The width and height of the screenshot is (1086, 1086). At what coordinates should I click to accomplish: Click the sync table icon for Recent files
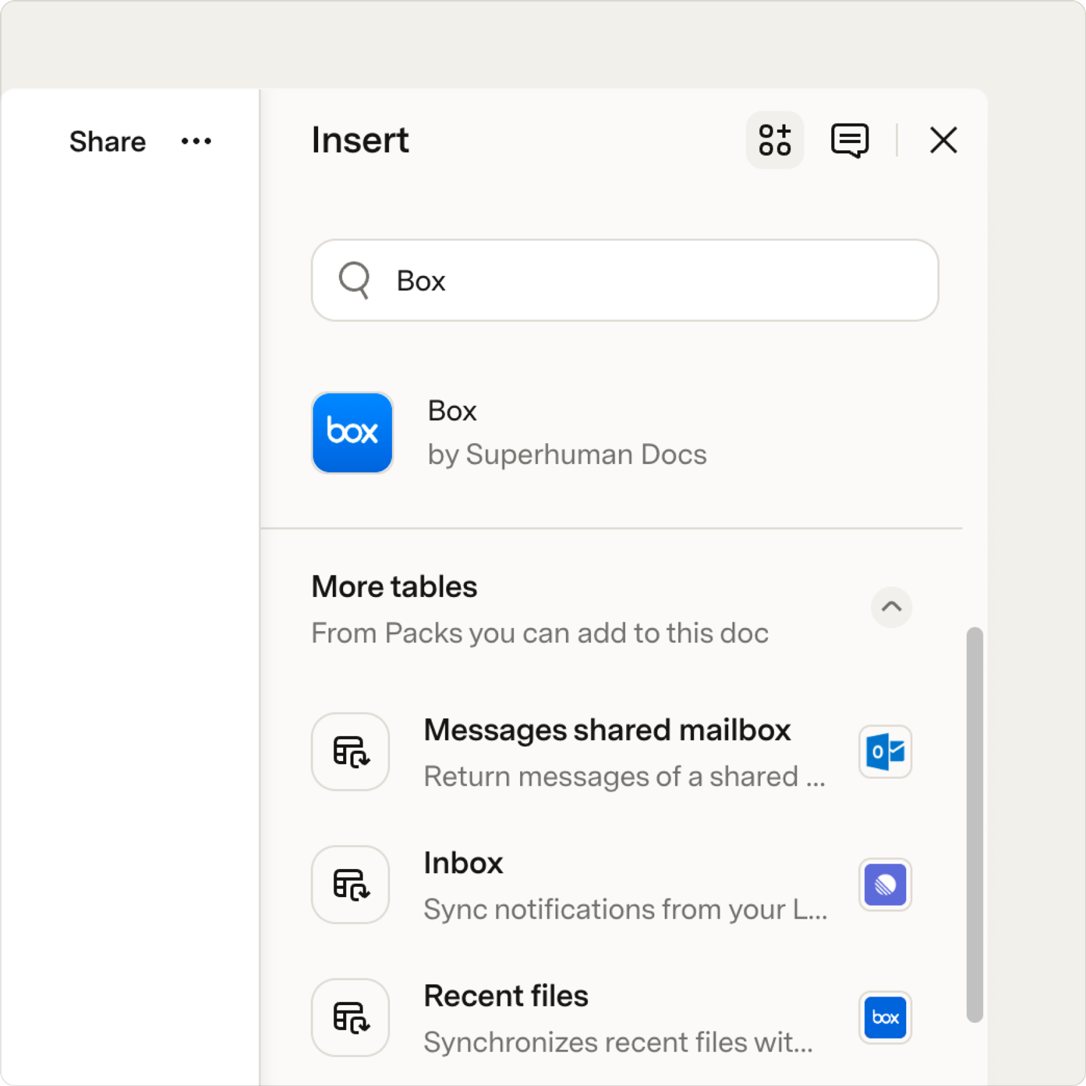click(351, 1018)
